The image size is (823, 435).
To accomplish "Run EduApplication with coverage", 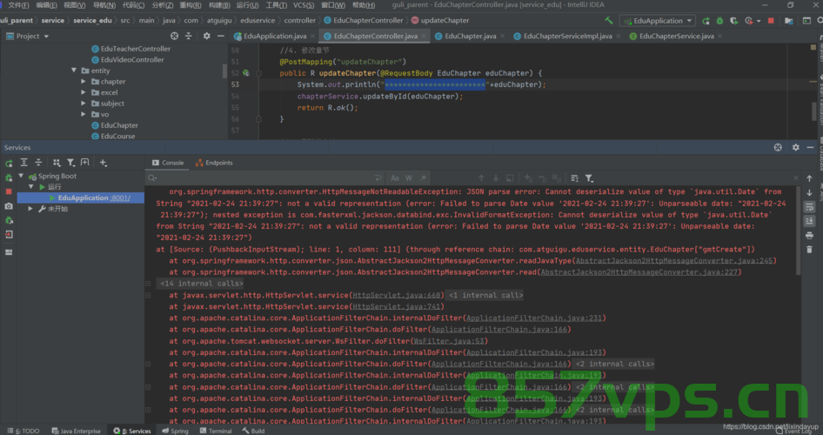I will click(x=733, y=21).
